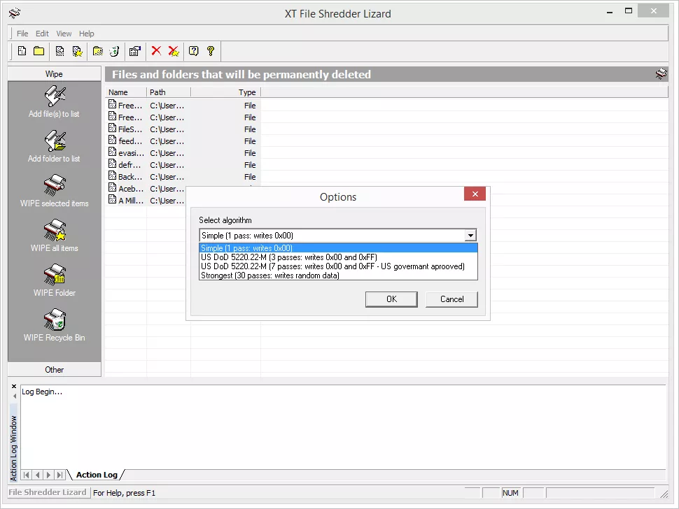Click the yellow question mark help icon
Image resolution: width=679 pixels, height=509 pixels.
211,50
